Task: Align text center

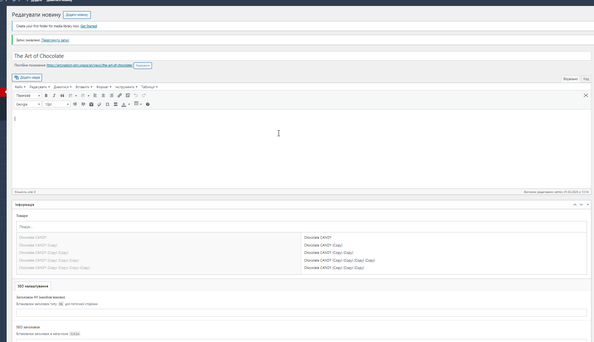Action: (103, 96)
